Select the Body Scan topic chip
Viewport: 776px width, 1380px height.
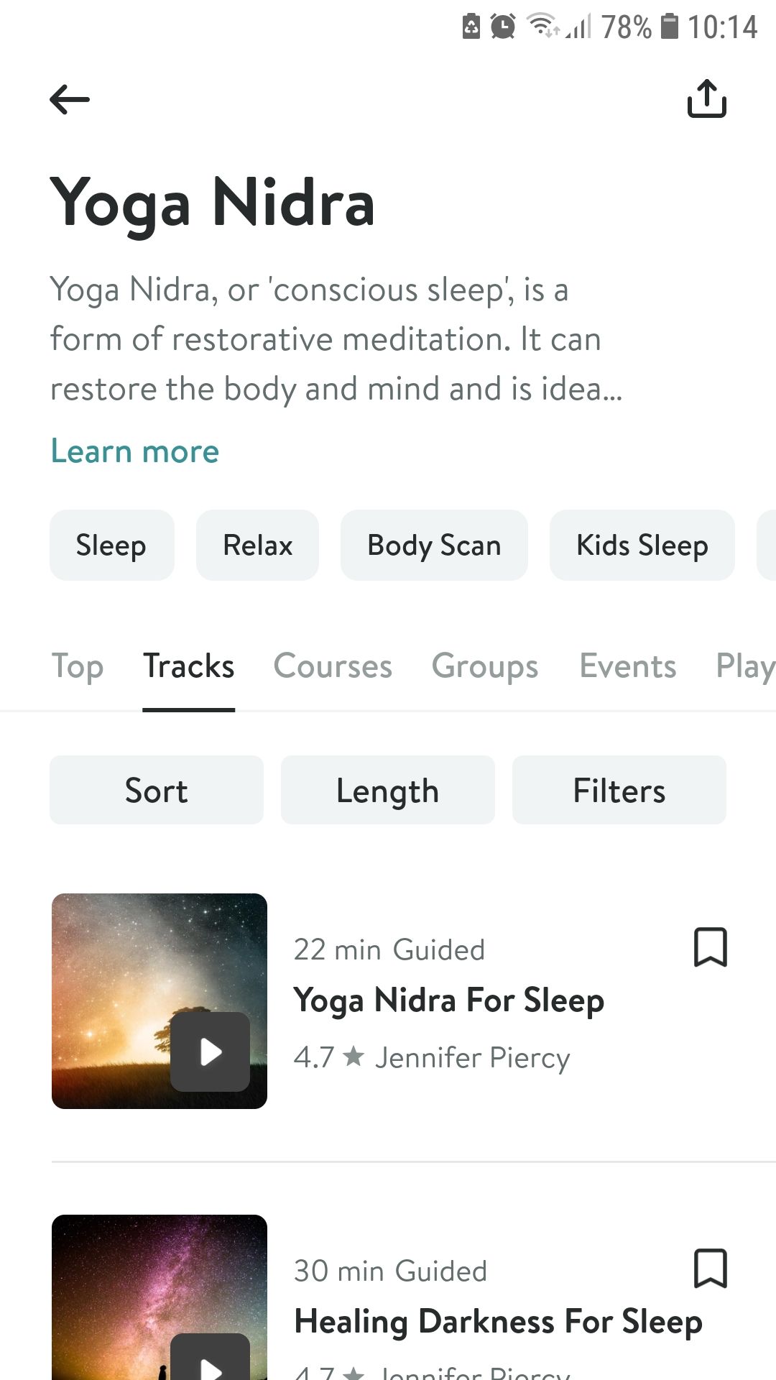pos(434,546)
